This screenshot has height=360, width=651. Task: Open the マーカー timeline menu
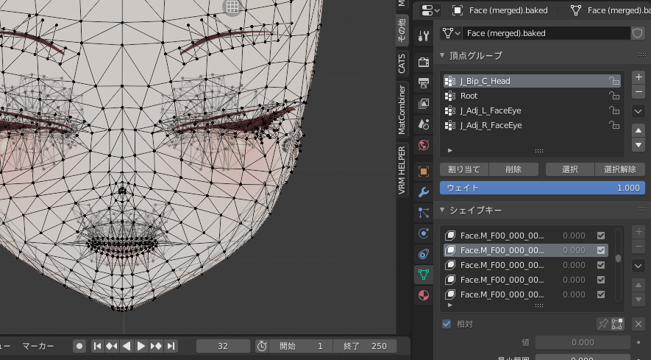coord(38,346)
